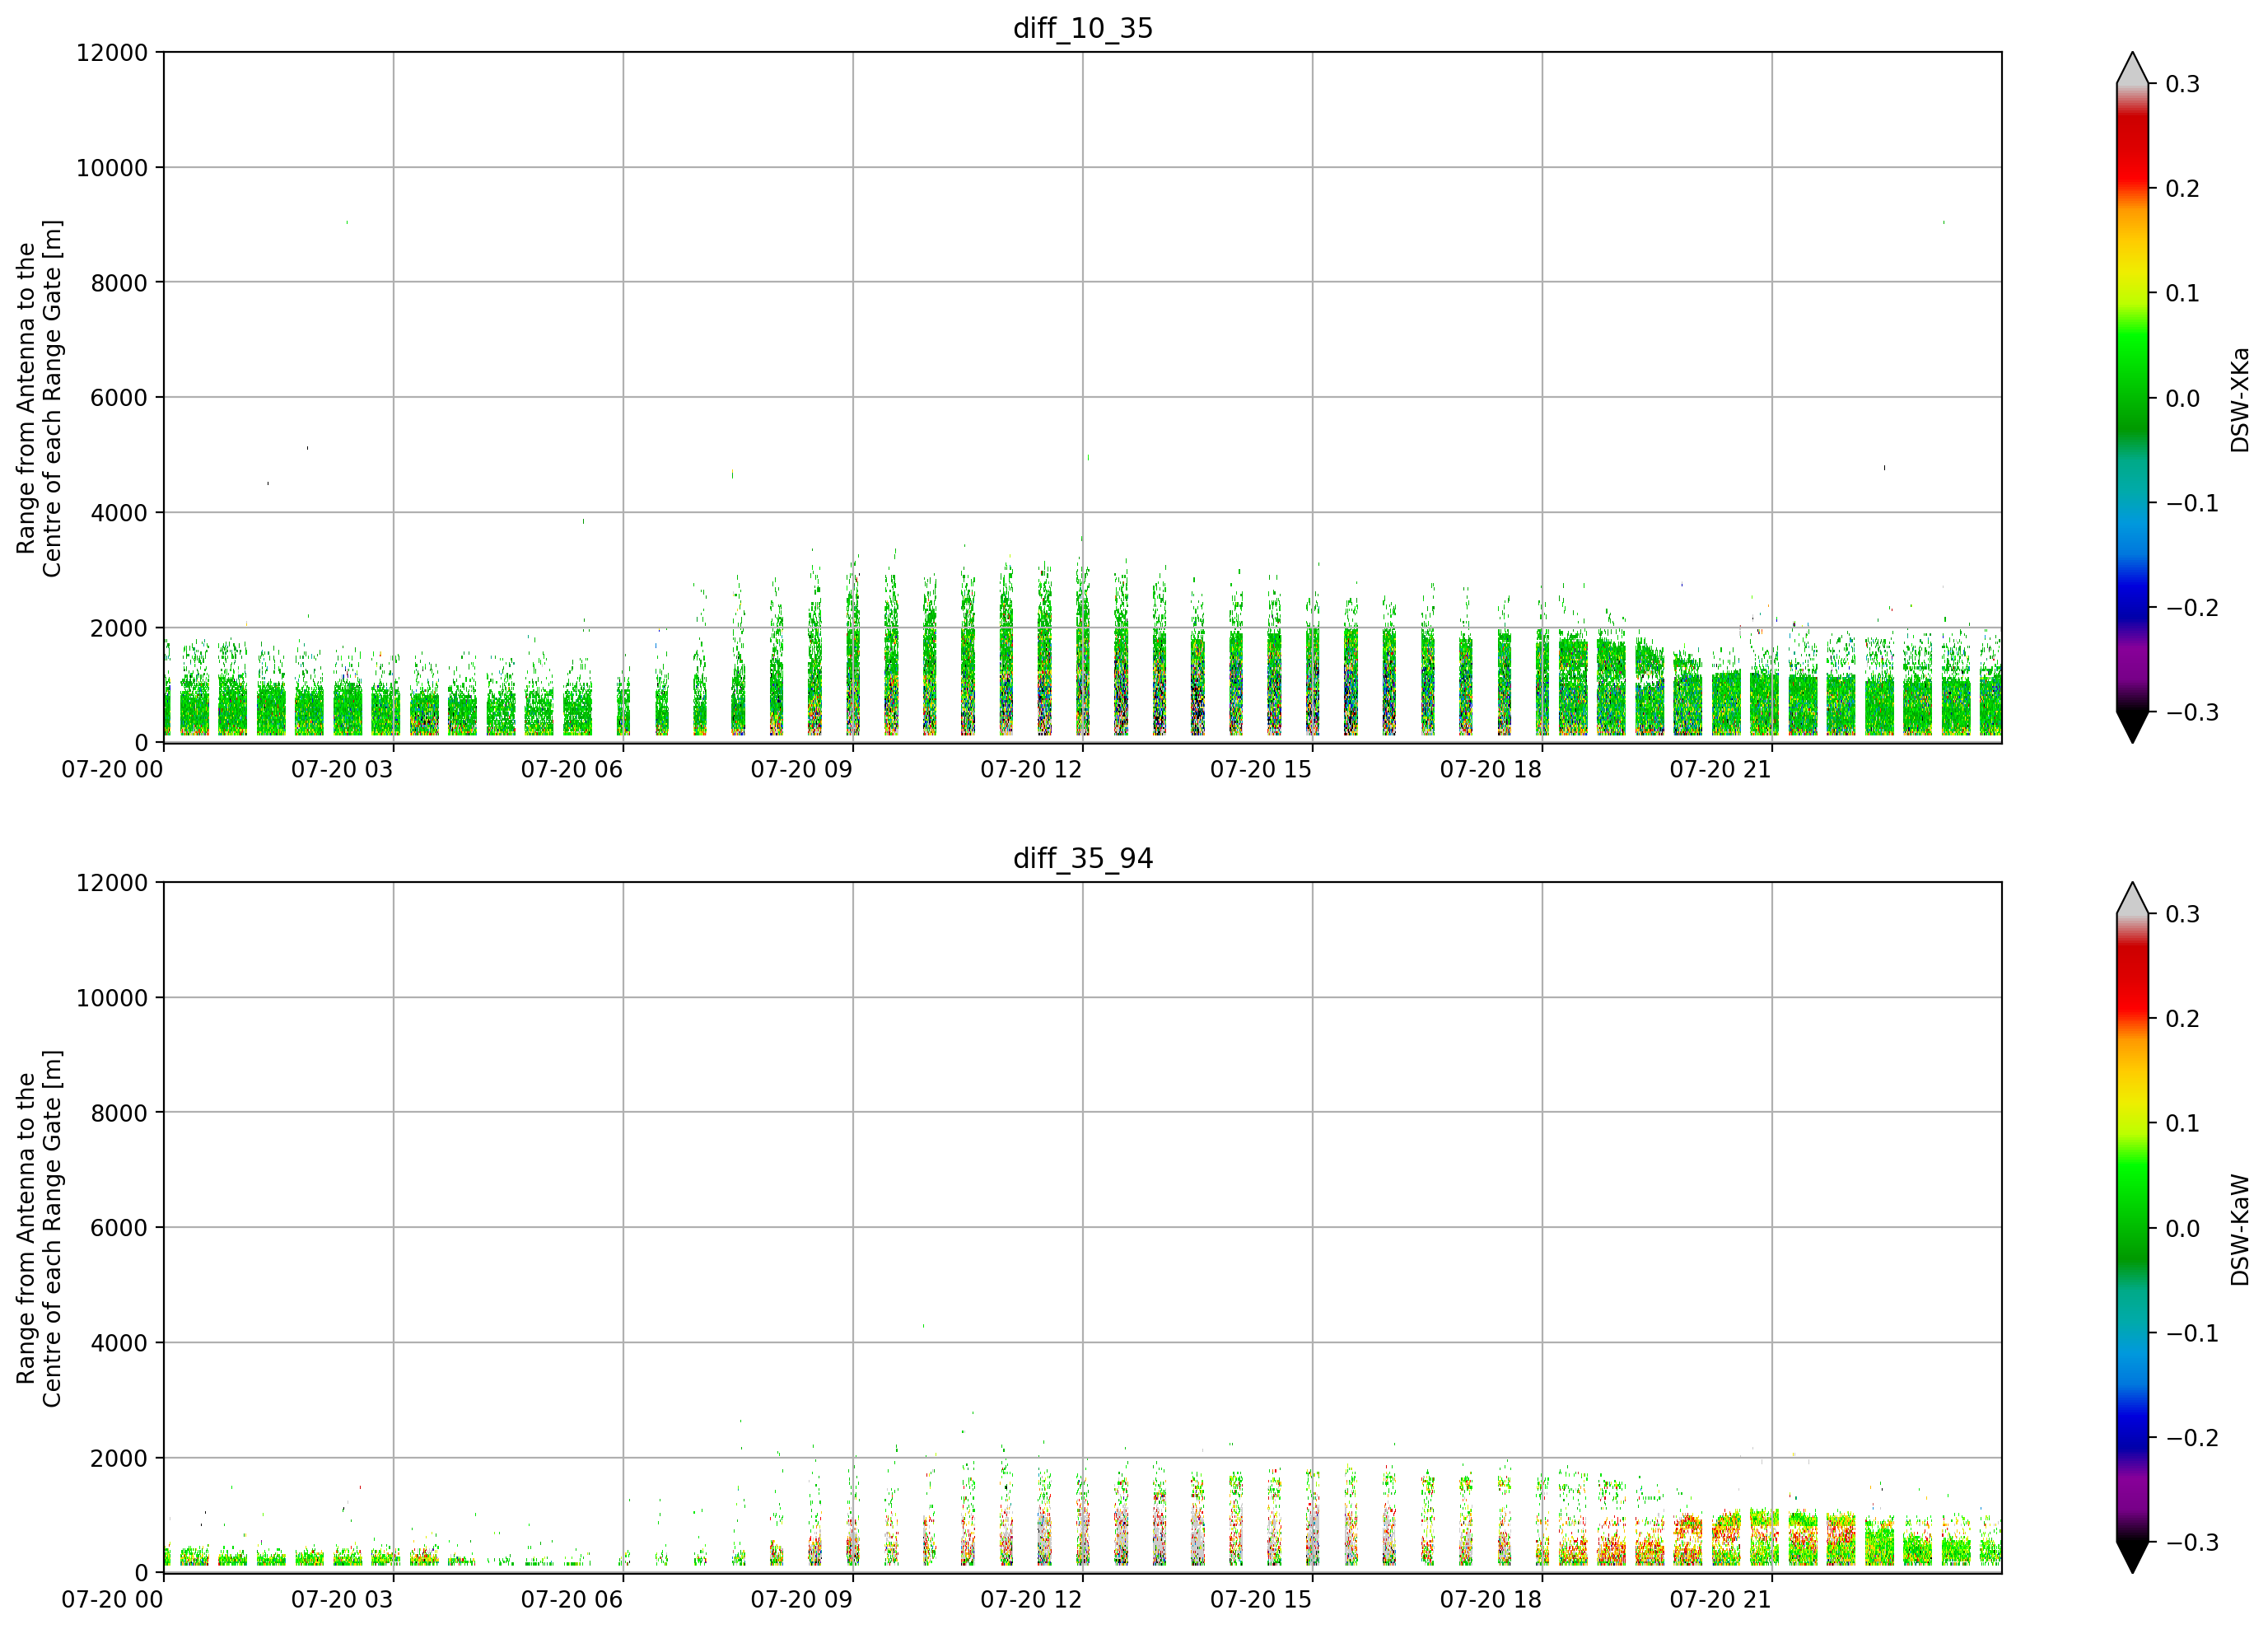
Task: Click '07-20 18' under diff_10_35 plot
Action: pos(1491,770)
